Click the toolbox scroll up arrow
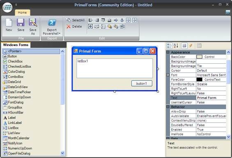 pos(62,51)
